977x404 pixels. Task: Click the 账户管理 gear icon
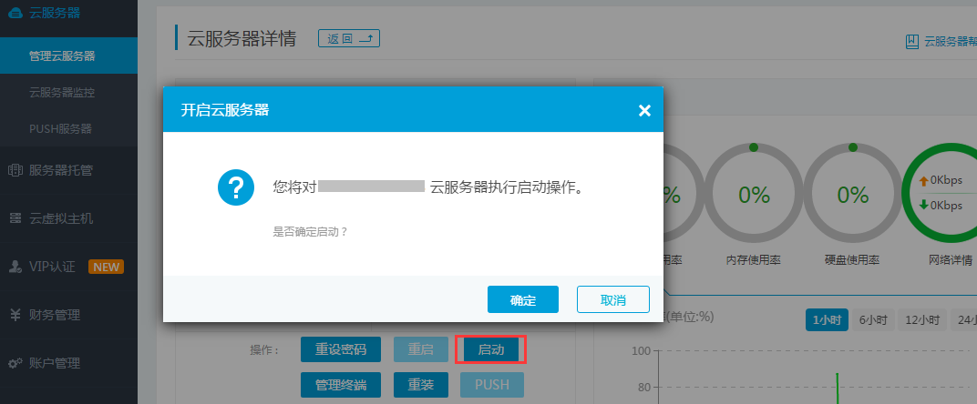click(15, 364)
